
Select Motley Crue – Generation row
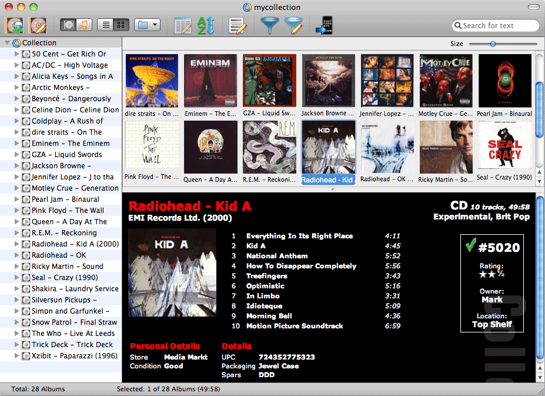[x=61, y=188]
